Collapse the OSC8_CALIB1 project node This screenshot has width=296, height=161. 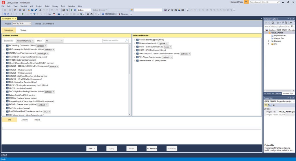pos(266,33)
